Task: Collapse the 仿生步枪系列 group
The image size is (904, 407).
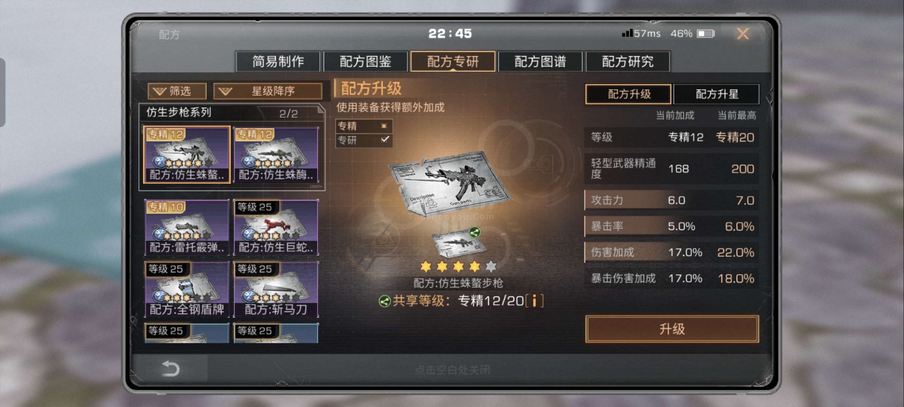Action: [232, 113]
